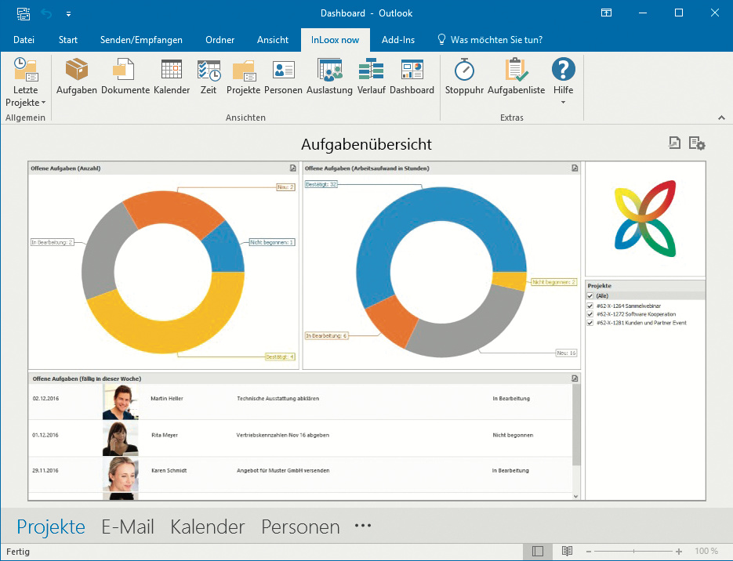
Task: Open the Zeit tracking view
Action: 209,78
